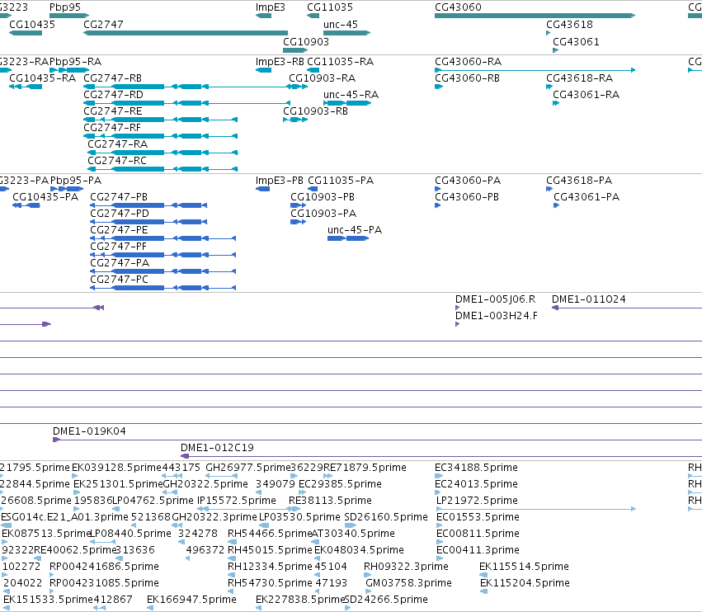Viewport: 702px width, 612px height.
Task: Select transcript CG43060-RA label
Action: coord(469,62)
